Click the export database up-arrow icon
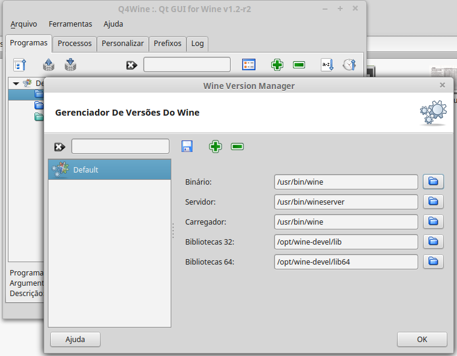Viewport: 457px width, 356px height. pos(48,65)
